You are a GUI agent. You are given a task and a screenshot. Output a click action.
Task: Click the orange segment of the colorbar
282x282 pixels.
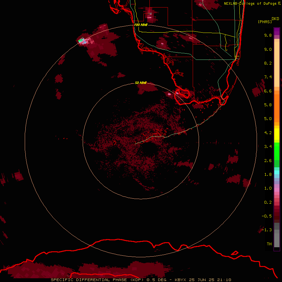[x=277, y=108]
